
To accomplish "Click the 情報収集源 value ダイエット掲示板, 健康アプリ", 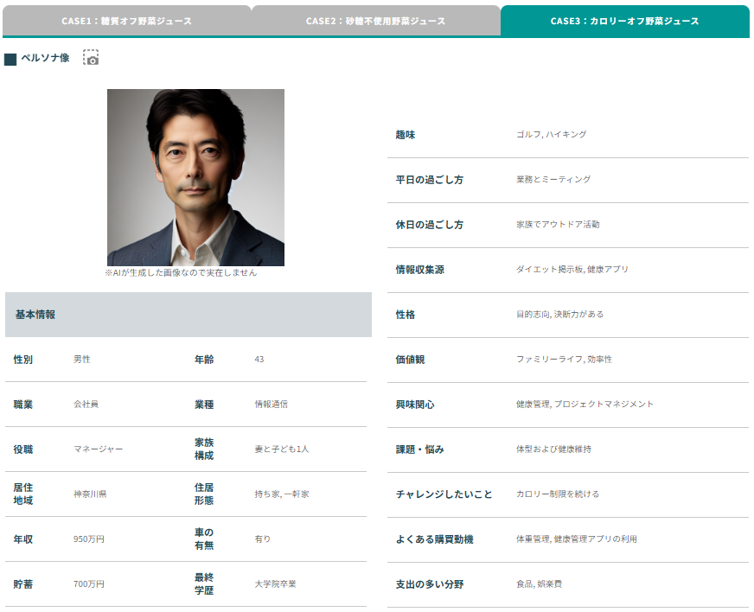I will (572, 270).
